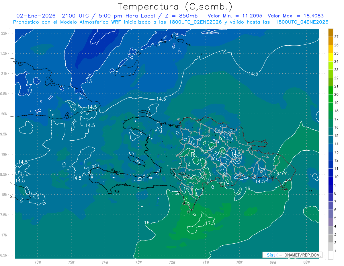Click the yellow swatch between 24 and 25

331,57
